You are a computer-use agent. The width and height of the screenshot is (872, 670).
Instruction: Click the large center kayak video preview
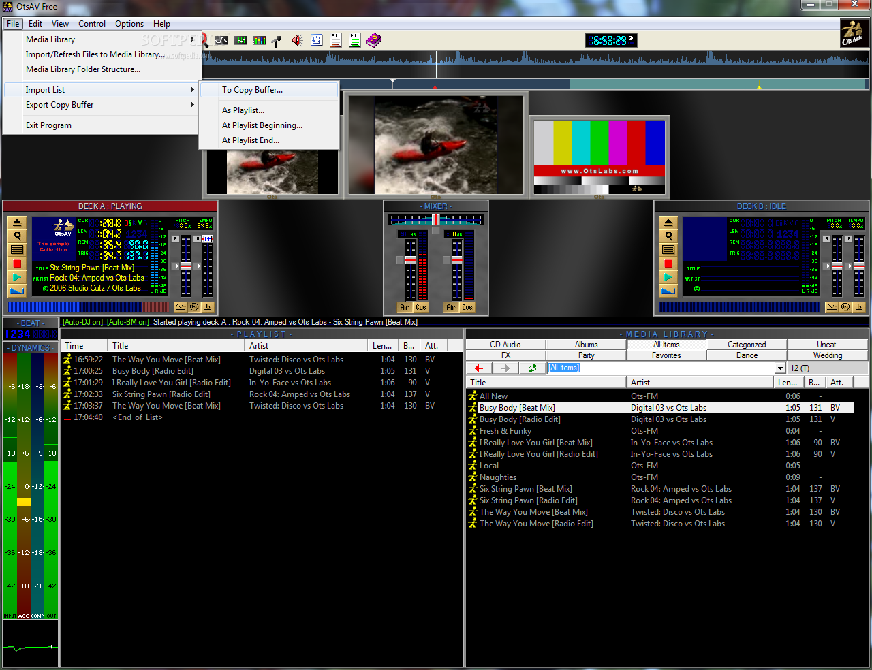[435, 146]
